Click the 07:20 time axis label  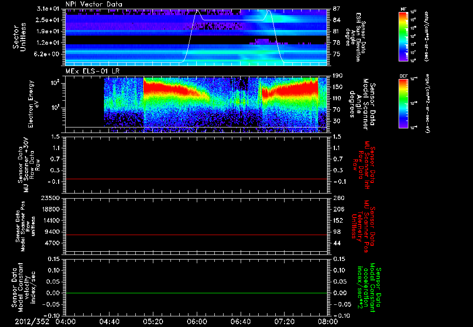[284, 321]
